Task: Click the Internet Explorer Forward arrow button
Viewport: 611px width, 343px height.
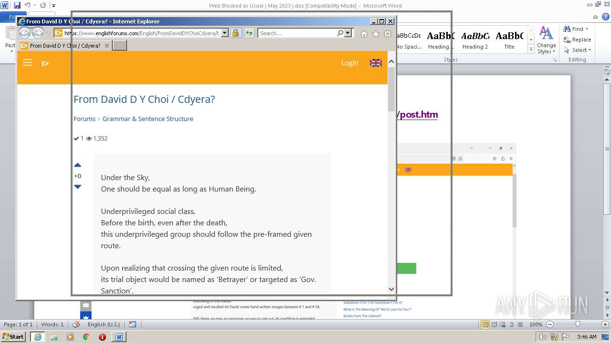Action: (38, 33)
